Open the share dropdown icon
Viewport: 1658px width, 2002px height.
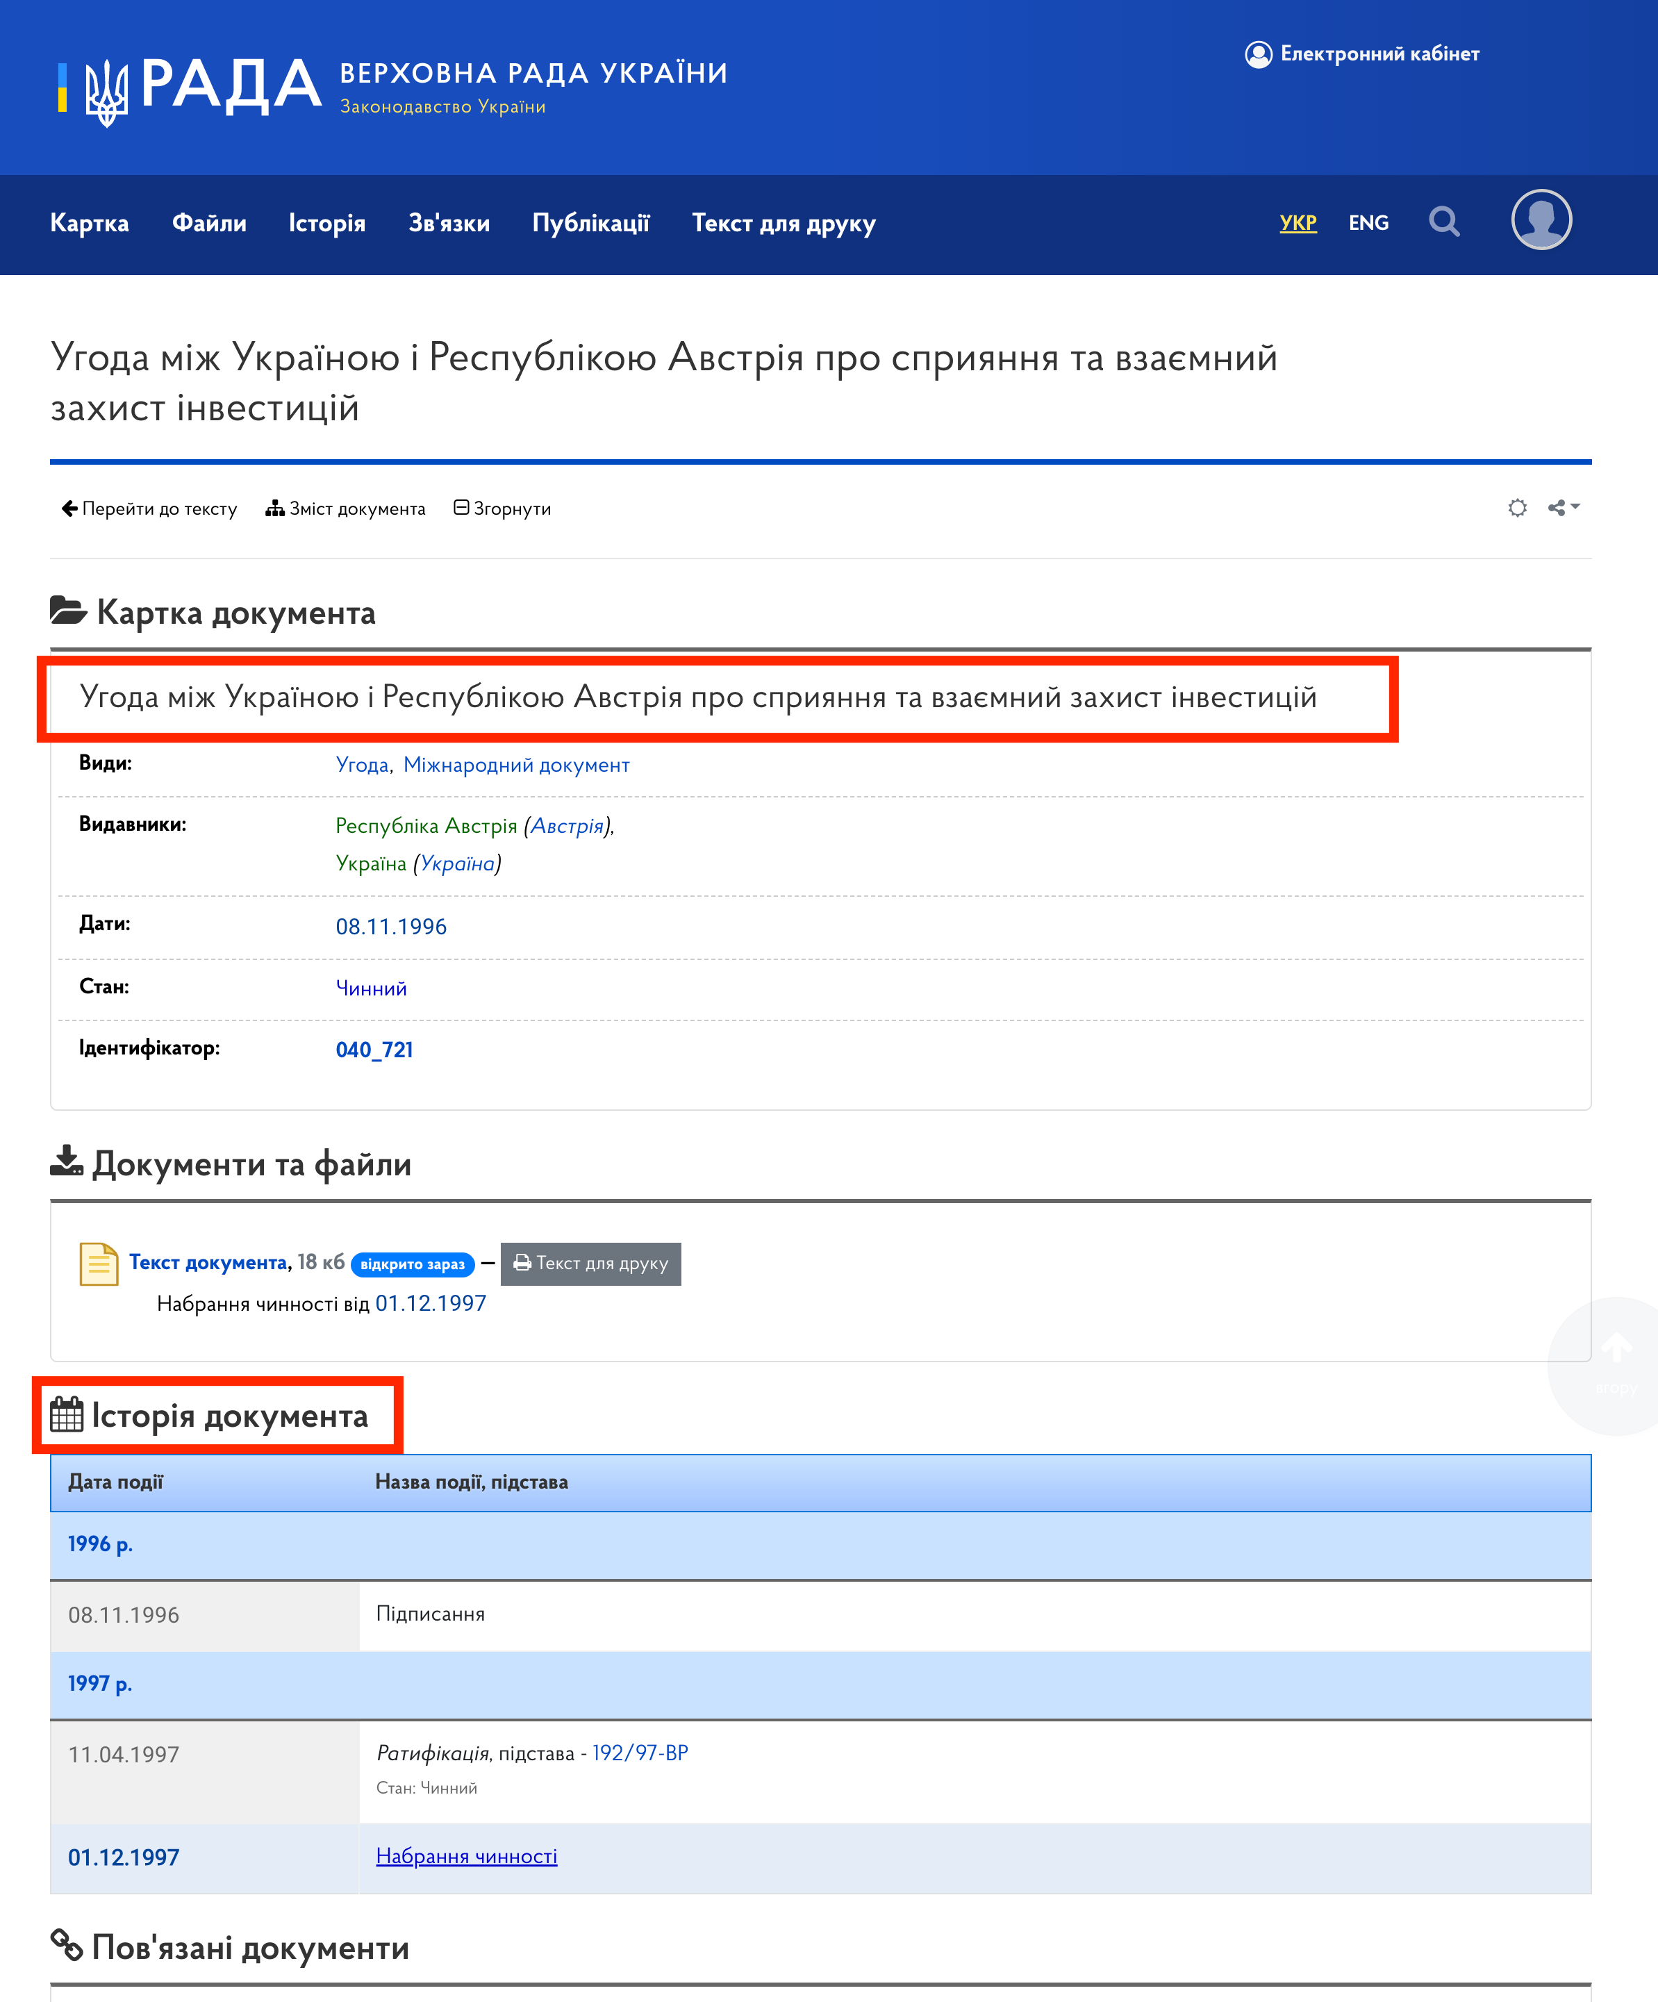(1564, 508)
